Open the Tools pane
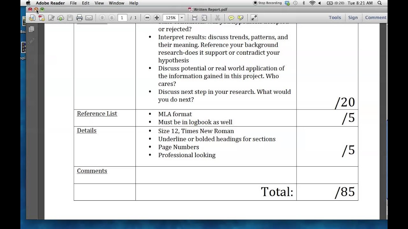408x229 pixels. (x=335, y=17)
